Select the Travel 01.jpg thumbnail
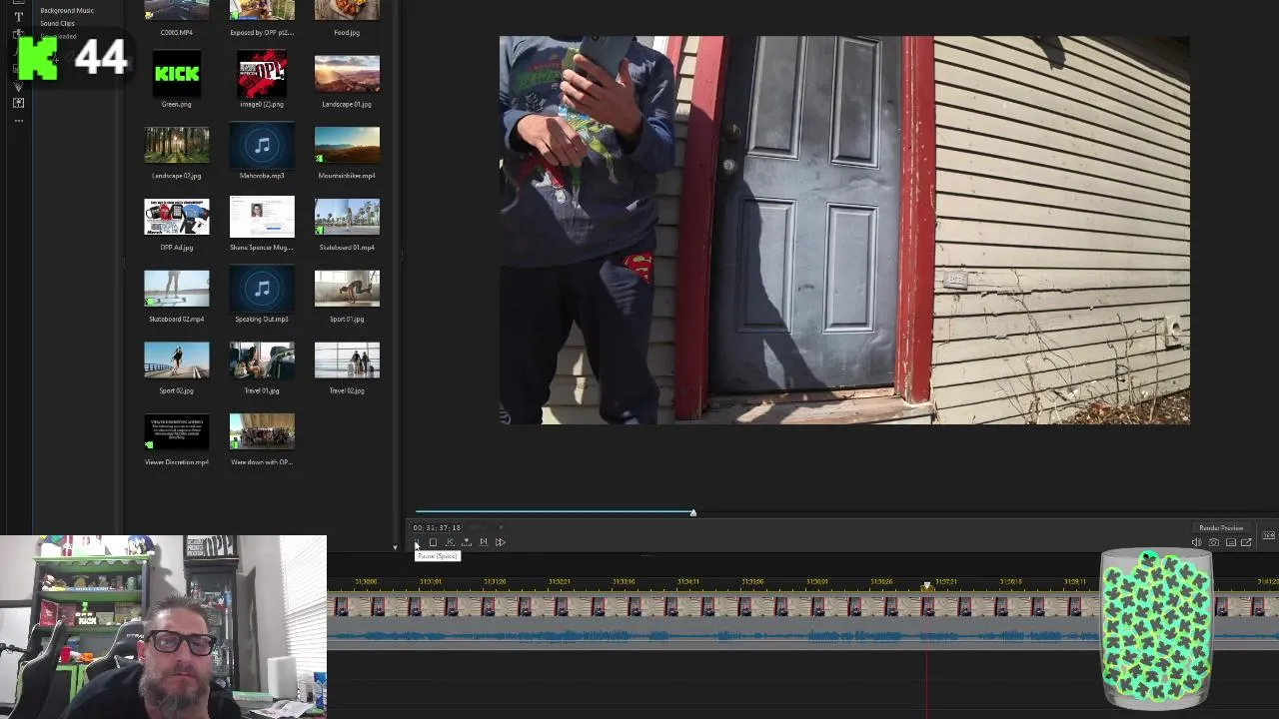The height and width of the screenshot is (719, 1279). [262, 360]
